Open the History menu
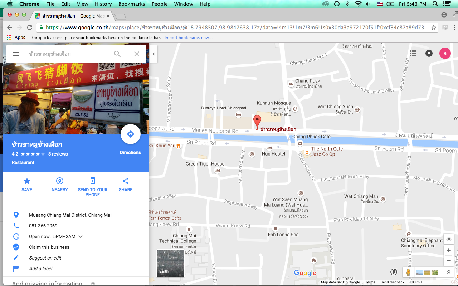 (103, 4)
